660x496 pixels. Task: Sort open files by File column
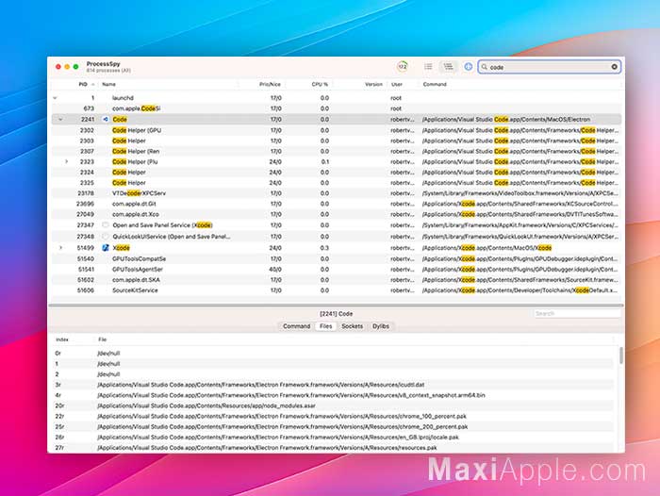pos(102,339)
